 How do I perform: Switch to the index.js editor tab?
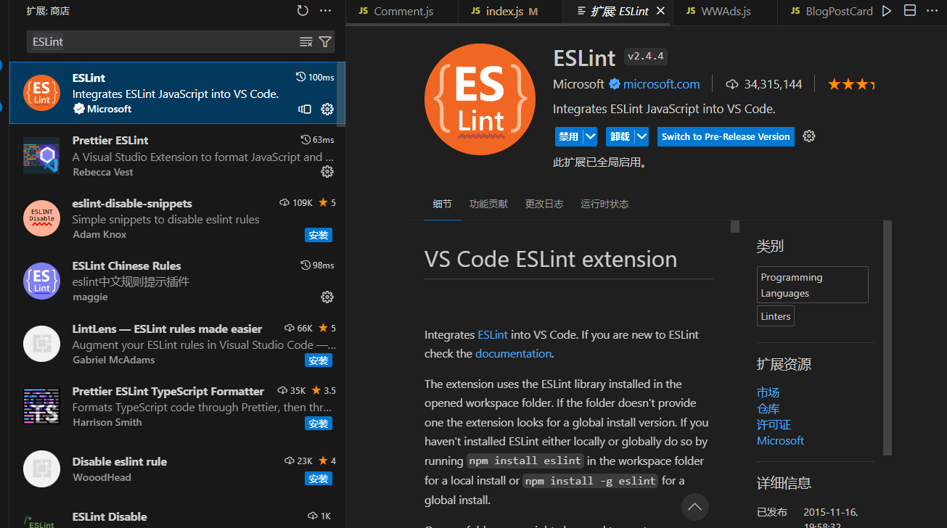pyautogui.click(x=510, y=11)
